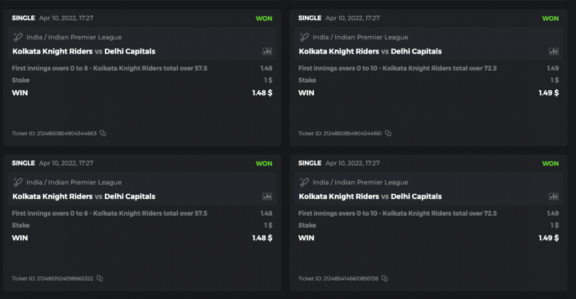Copy ticket ID ending in 893136
The width and height of the screenshot is (576, 299).
coord(385,278)
